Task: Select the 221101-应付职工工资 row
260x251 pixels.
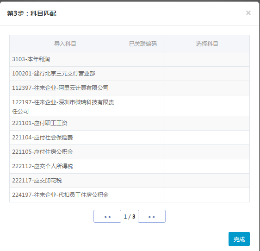Action: click(x=130, y=123)
